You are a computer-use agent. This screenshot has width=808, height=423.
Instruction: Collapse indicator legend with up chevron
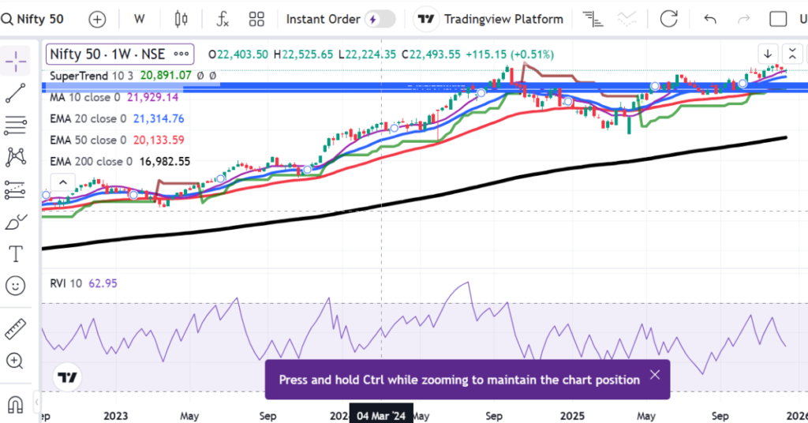point(63,182)
